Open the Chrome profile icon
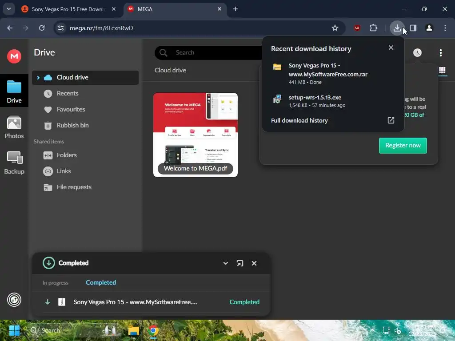 tap(429, 28)
